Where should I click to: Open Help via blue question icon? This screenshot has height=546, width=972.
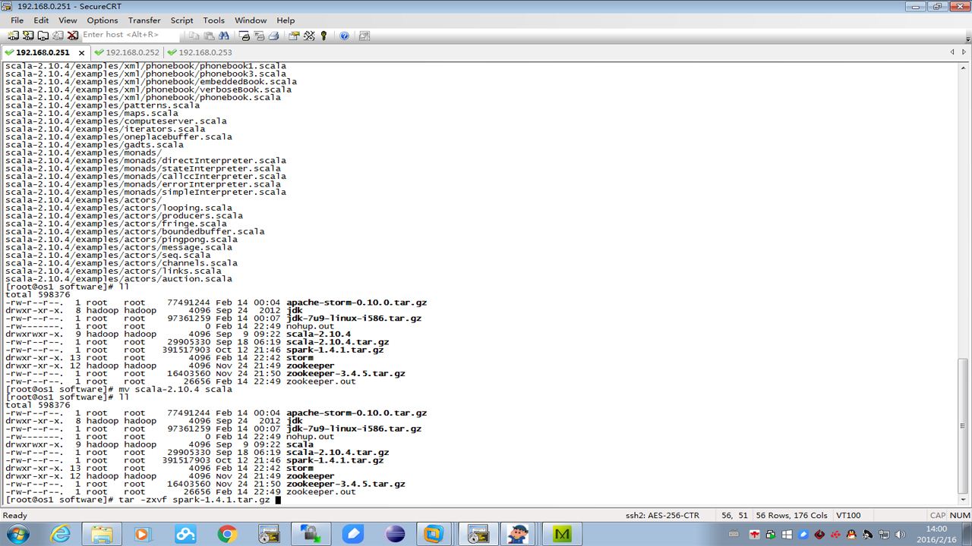pyautogui.click(x=344, y=35)
